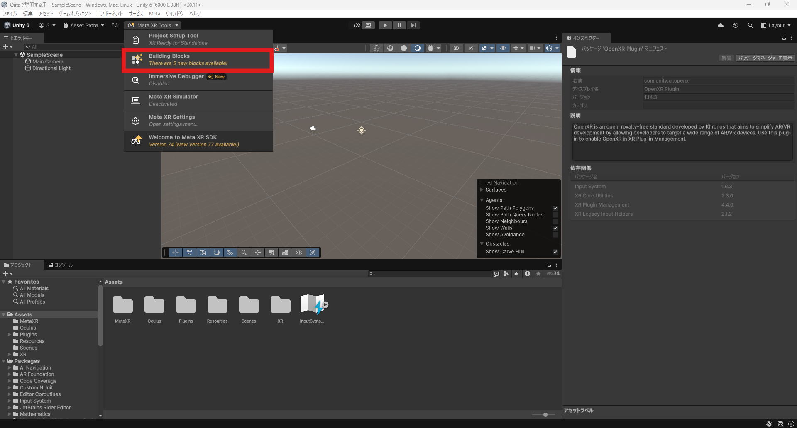797x428 pixels.
Task: Open Building Blocks from the Meta menu
Action: (198, 60)
